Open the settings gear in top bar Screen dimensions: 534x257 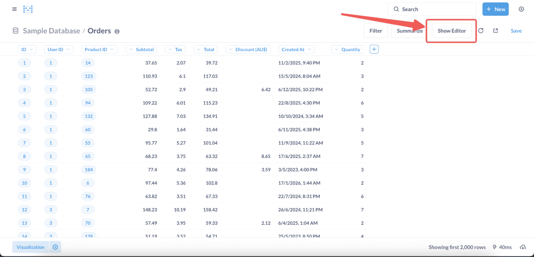[521, 9]
